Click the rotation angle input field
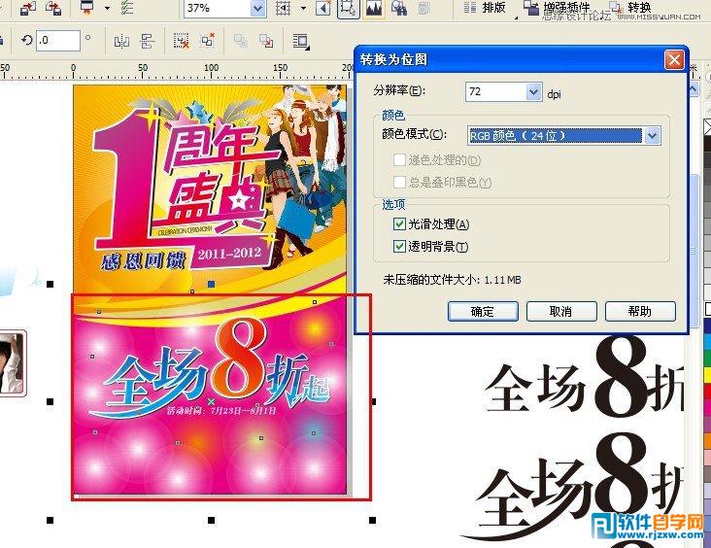 click(x=58, y=41)
